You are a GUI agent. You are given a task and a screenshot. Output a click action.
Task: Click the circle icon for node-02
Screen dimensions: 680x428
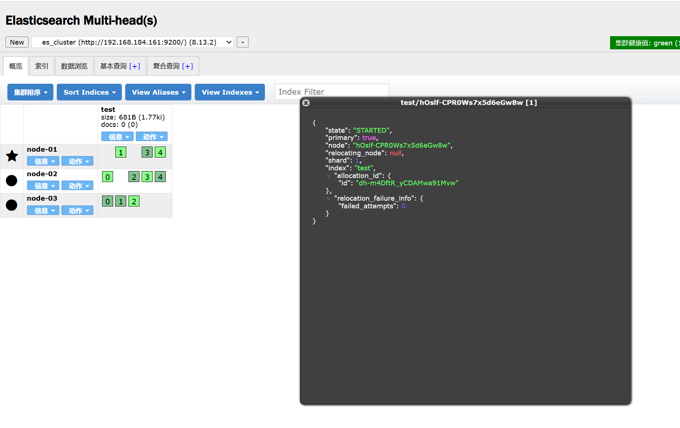pos(12,181)
